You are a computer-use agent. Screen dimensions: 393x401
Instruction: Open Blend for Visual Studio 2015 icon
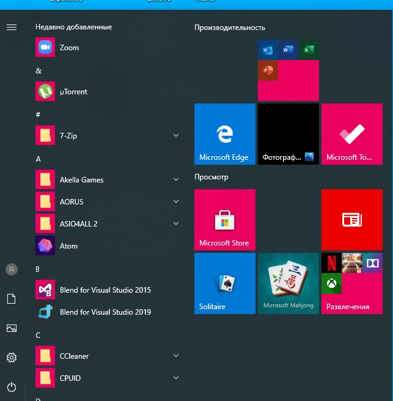tap(45, 290)
